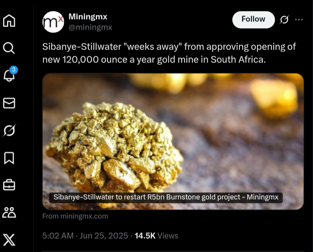Click Grok icon beside Follow button

click(x=284, y=20)
